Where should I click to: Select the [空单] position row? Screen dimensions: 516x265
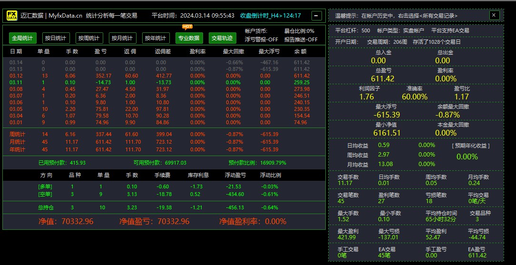coord(164,194)
